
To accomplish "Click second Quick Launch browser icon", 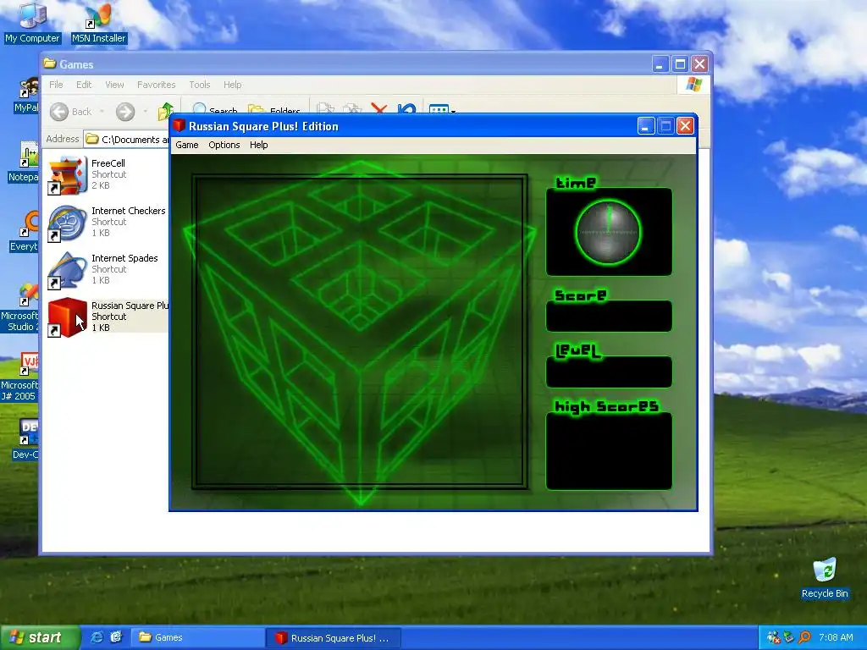I will pyautogui.click(x=116, y=637).
